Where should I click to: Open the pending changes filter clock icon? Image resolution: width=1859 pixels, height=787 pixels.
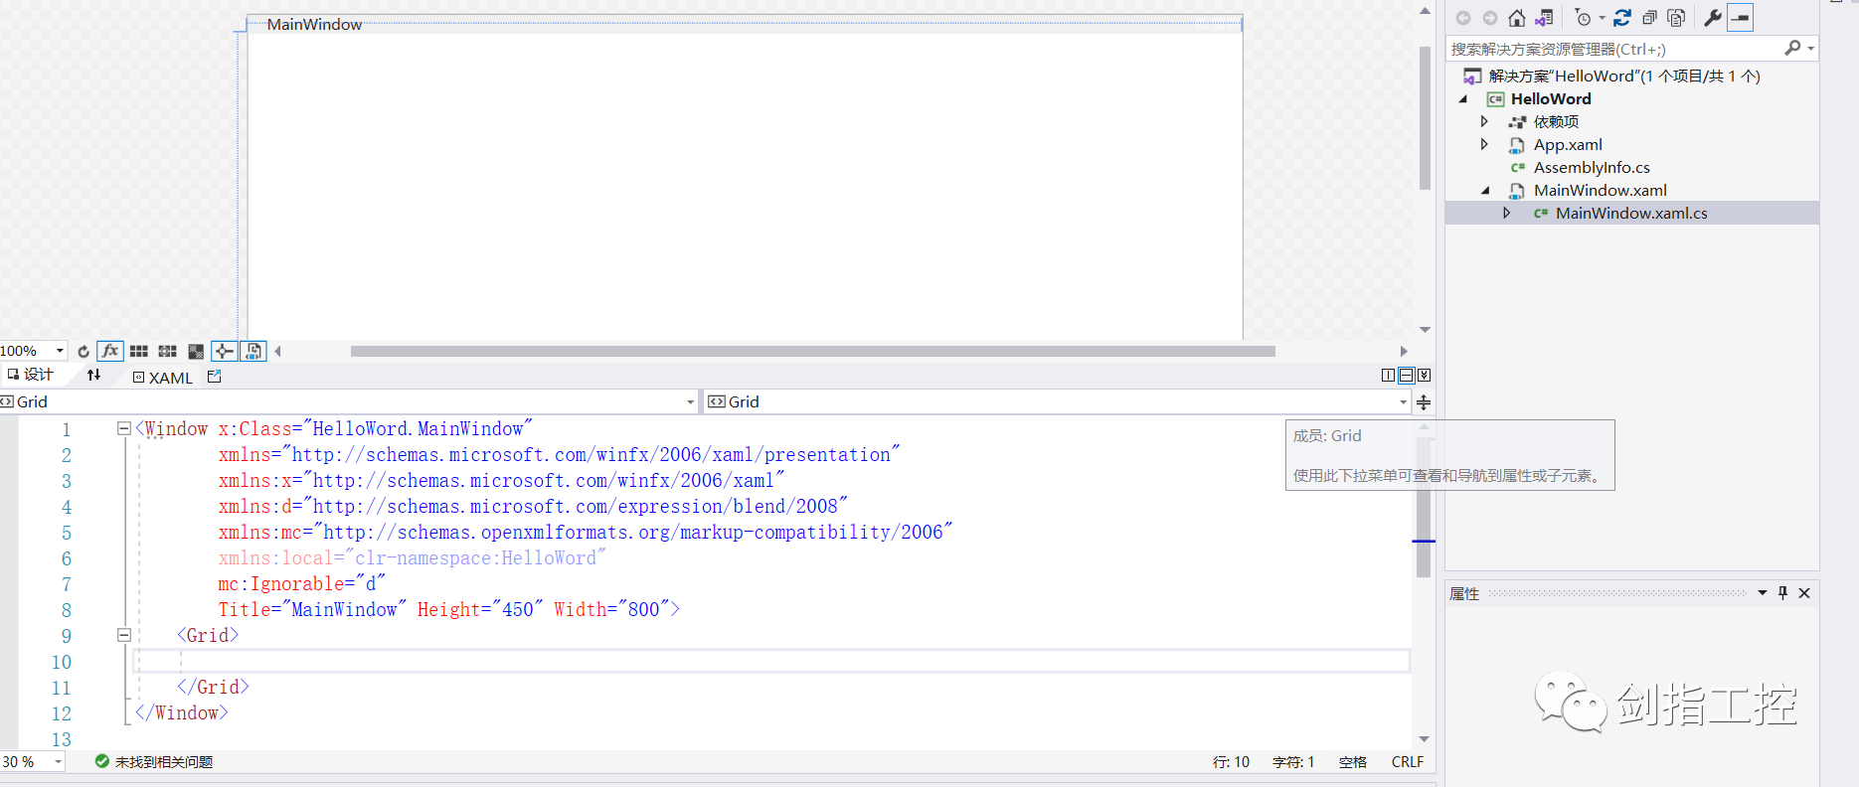(1584, 18)
